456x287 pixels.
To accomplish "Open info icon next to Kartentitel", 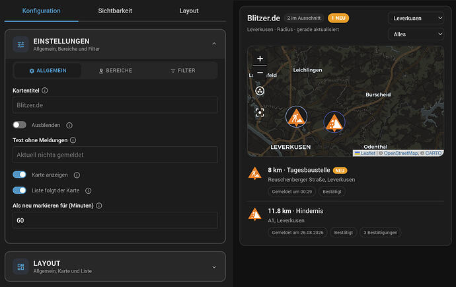I will pos(45,91).
